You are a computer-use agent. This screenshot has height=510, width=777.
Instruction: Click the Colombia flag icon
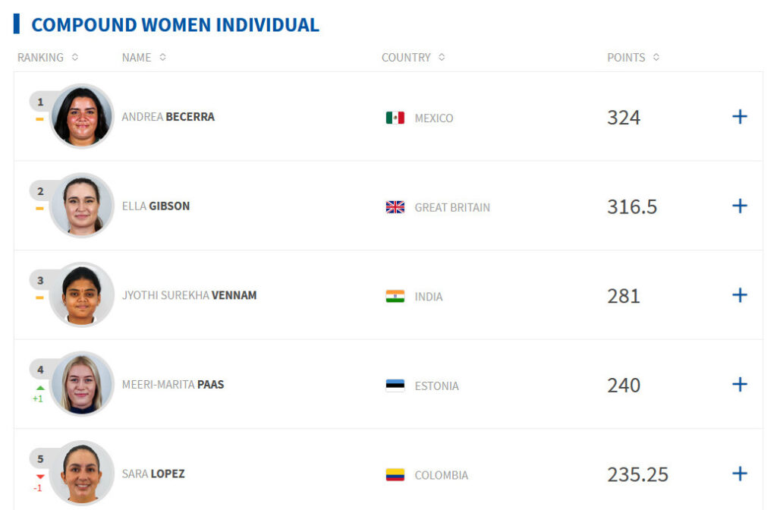[x=395, y=474]
